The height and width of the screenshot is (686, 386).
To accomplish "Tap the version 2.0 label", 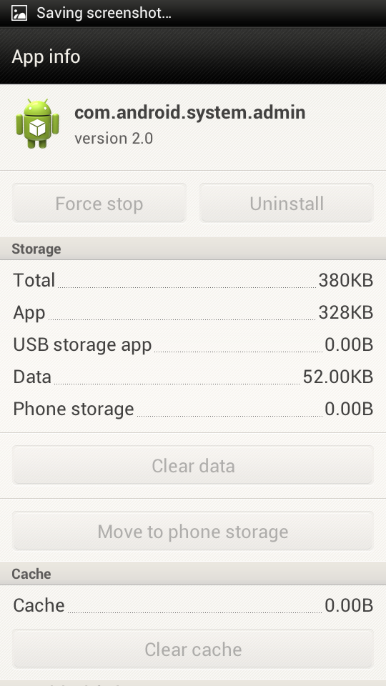I will [114, 138].
